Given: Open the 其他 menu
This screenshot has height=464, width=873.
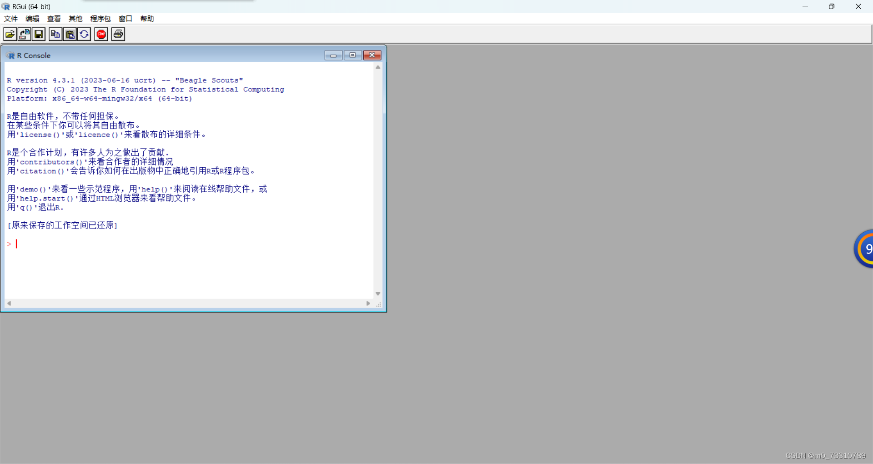Looking at the screenshot, I should [x=75, y=19].
